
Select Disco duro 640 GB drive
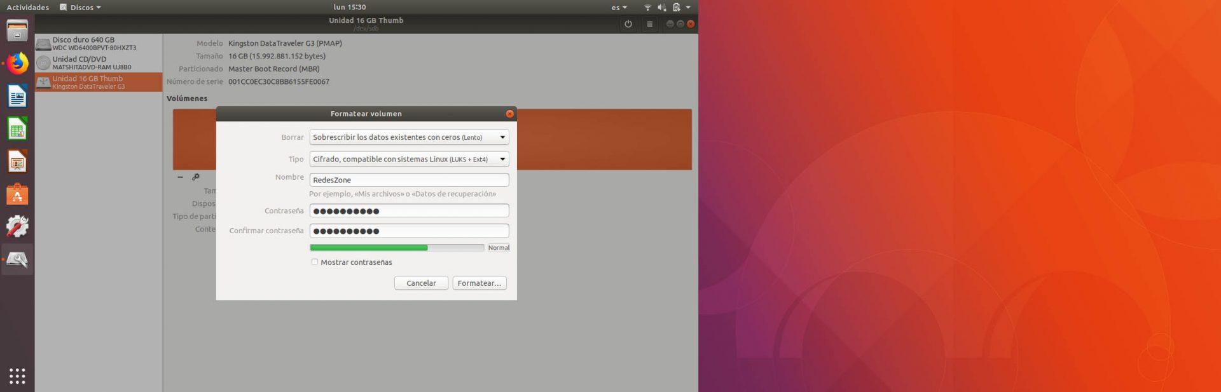click(x=99, y=43)
